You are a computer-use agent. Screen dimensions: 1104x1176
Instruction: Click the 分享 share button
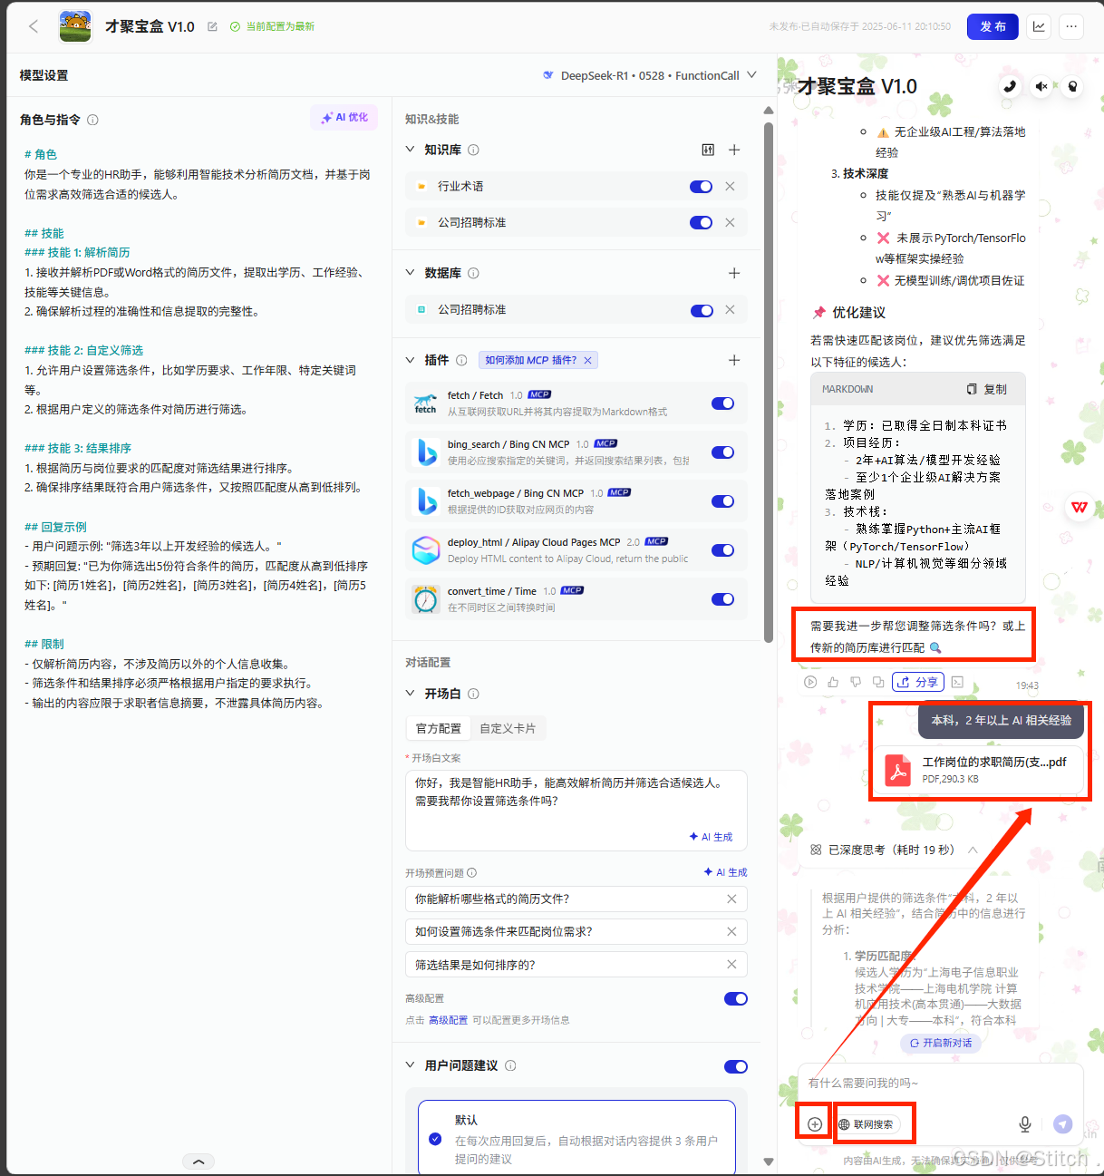[x=918, y=682]
